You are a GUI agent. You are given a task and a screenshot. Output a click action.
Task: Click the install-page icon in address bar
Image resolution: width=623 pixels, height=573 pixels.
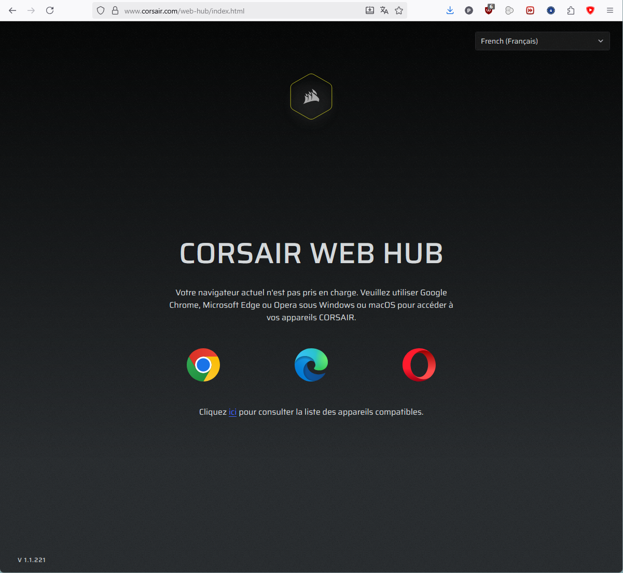pyautogui.click(x=370, y=10)
